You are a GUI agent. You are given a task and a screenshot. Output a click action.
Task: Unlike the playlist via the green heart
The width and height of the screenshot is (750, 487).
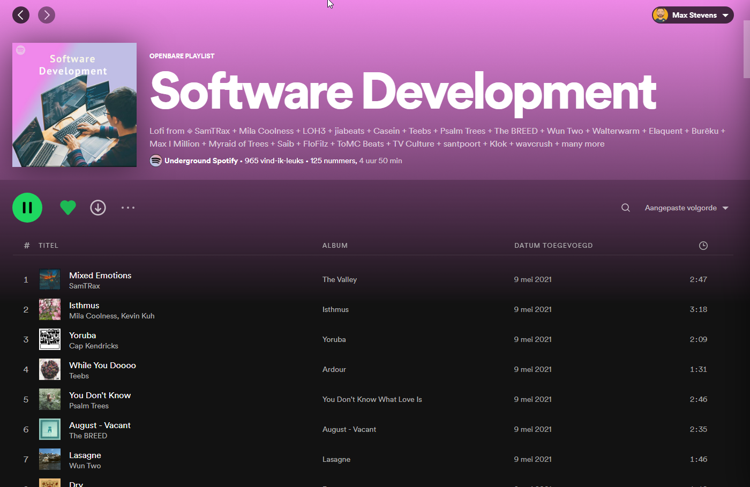pos(68,208)
